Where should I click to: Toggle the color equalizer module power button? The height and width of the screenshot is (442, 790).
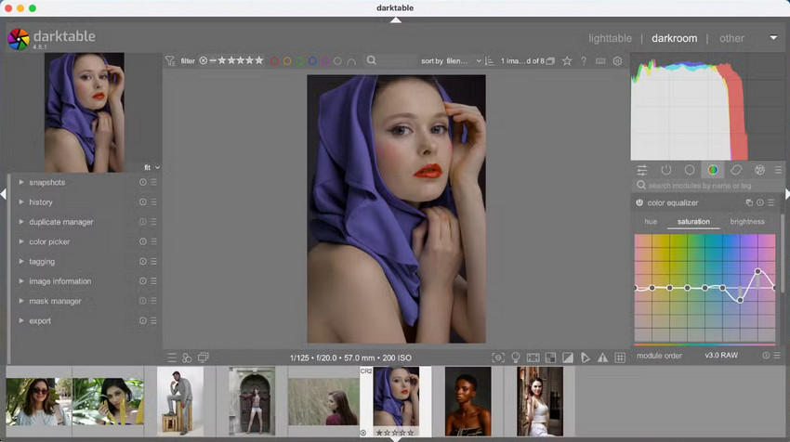[x=639, y=202]
